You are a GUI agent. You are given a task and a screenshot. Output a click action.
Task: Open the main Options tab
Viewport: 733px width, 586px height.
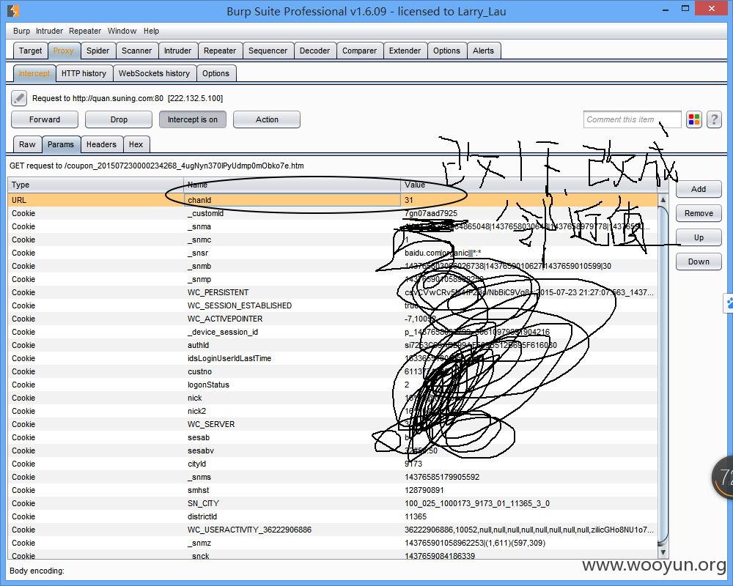click(446, 51)
